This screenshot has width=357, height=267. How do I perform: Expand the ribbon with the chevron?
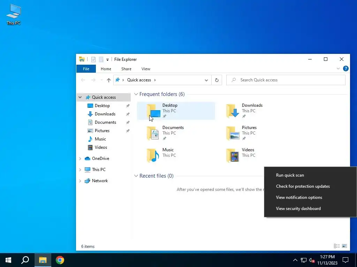tap(338, 68)
